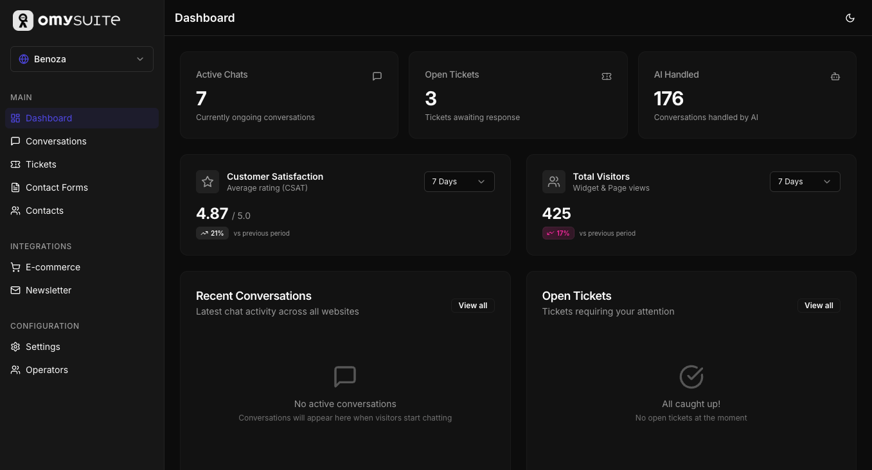This screenshot has height=470, width=872.
Task: Click View all for Open Tickets
Action: tap(819, 306)
